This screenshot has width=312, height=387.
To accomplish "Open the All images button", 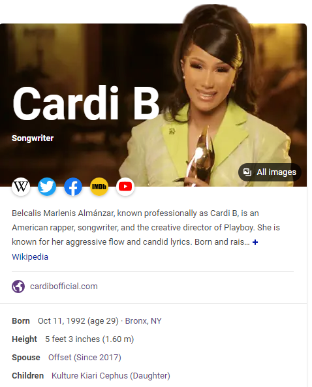I will (270, 172).
